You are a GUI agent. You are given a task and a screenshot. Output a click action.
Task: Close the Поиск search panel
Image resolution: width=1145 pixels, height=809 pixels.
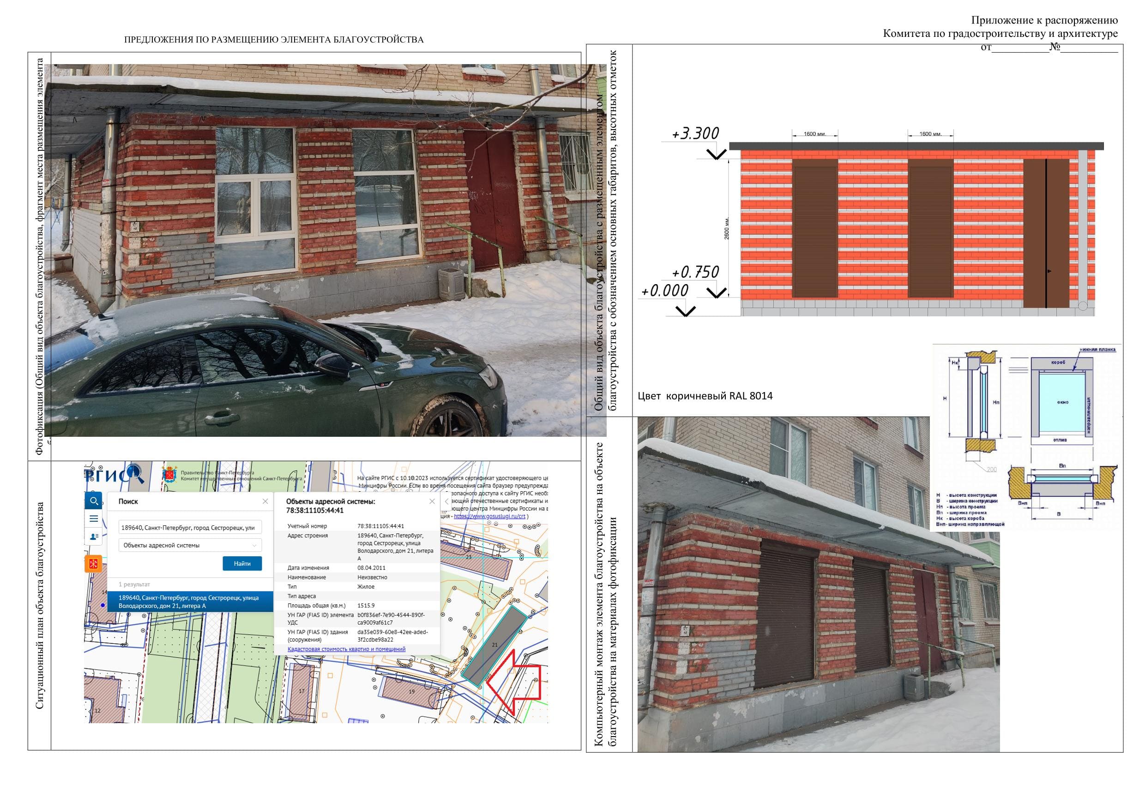tap(265, 501)
